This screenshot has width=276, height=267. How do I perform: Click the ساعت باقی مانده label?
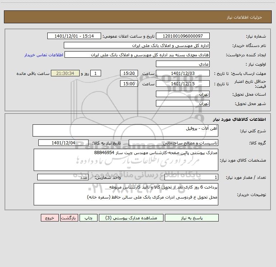coord(33,73)
